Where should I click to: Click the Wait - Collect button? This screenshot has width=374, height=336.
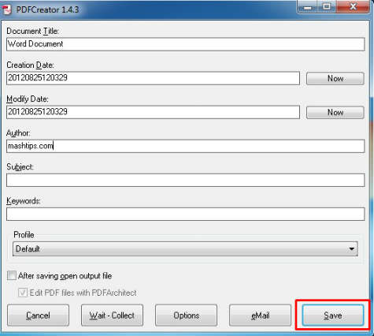[x=112, y=315]
